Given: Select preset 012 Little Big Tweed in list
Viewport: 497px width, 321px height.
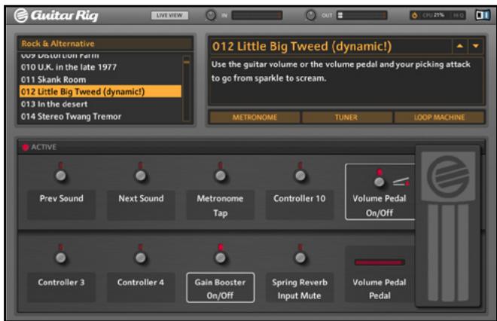Looking at the screenshot, I should pyautogui.click(x=100, y=92).
